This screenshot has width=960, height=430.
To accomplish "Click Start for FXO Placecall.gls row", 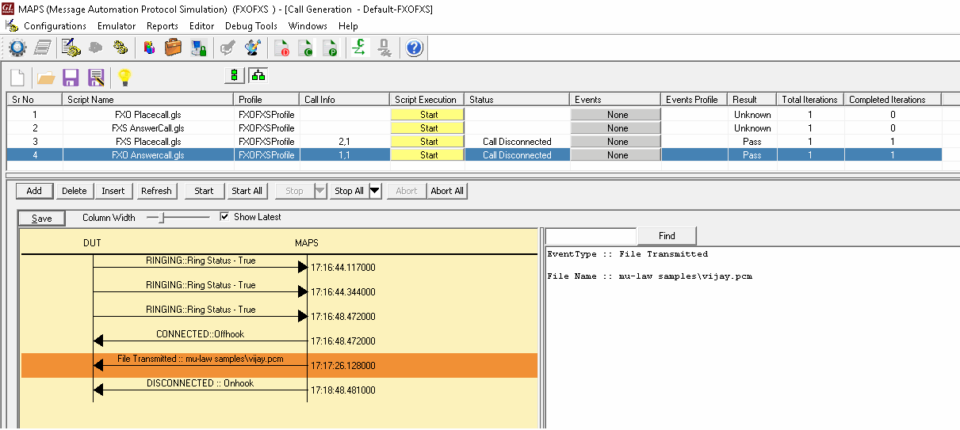I will point(429,114).
